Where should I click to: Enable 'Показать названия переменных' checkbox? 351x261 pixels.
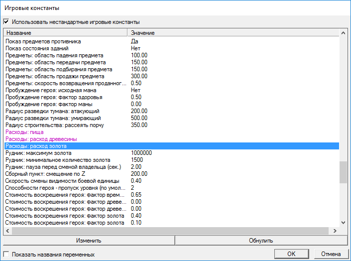6,255
